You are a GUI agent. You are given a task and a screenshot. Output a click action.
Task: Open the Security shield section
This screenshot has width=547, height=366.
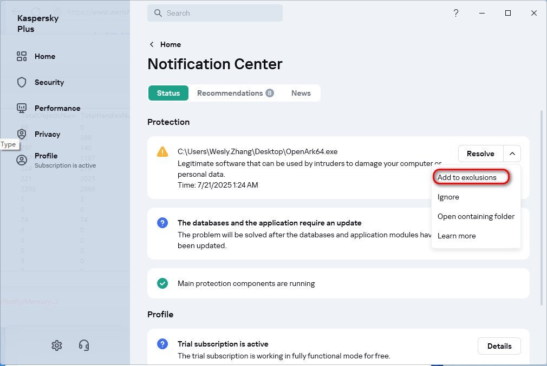pyautogui.click(x=40, y=83)
